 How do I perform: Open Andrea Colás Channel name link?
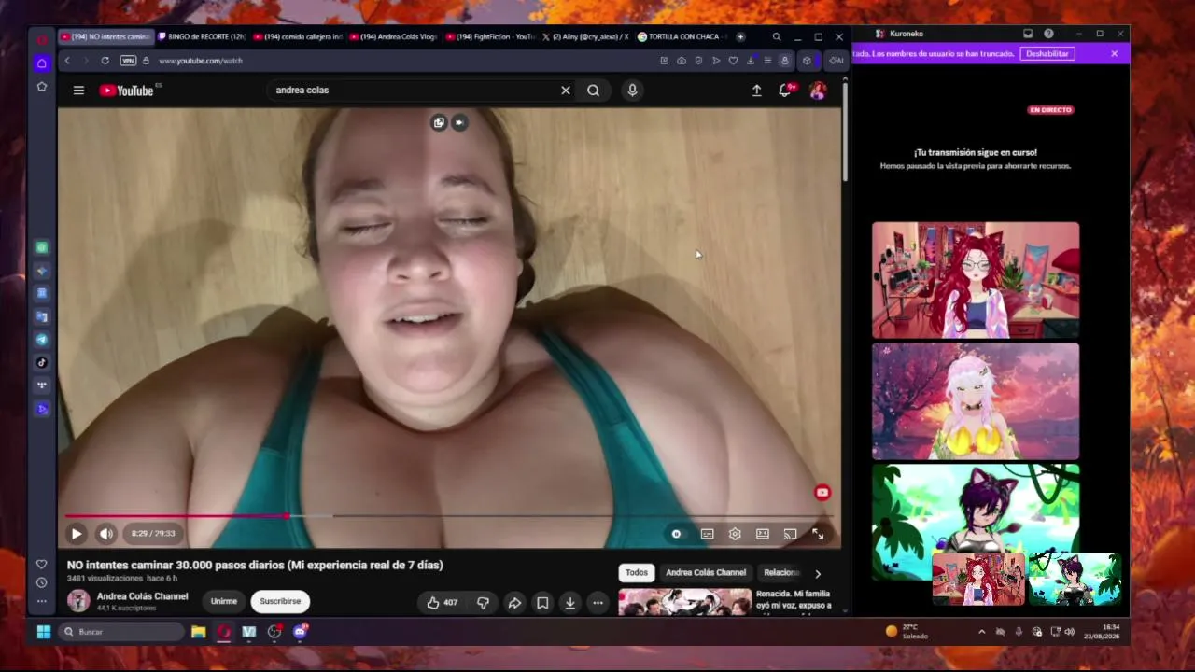click(x=142, y=596)
